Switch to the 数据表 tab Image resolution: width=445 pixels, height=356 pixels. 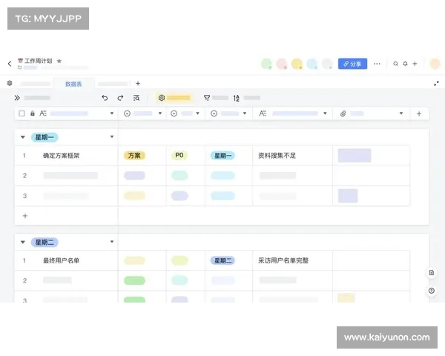(73, 84)
